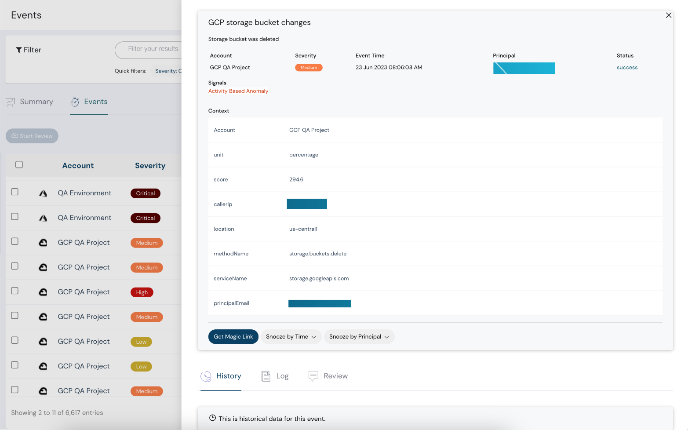The image size is (688, 430).
Task: Click the GCP bucket icon beside GCP QA Project
Action: [x=43, y=242]
